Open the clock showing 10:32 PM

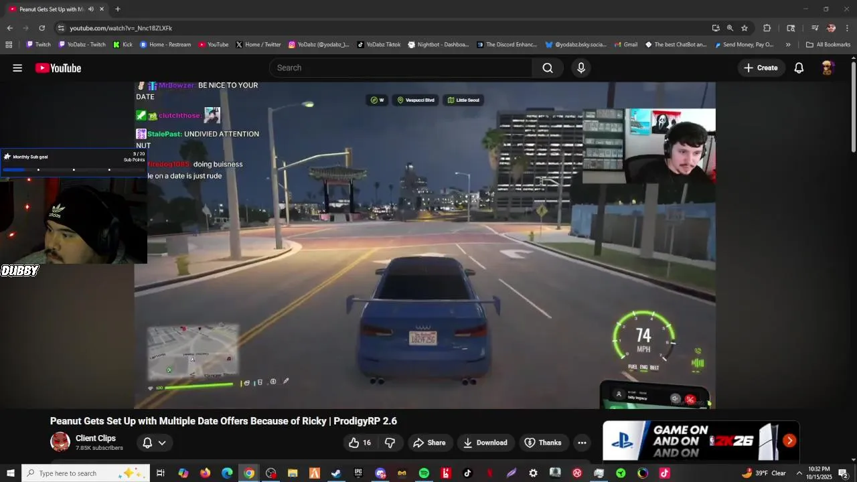[x=820, y=473]
